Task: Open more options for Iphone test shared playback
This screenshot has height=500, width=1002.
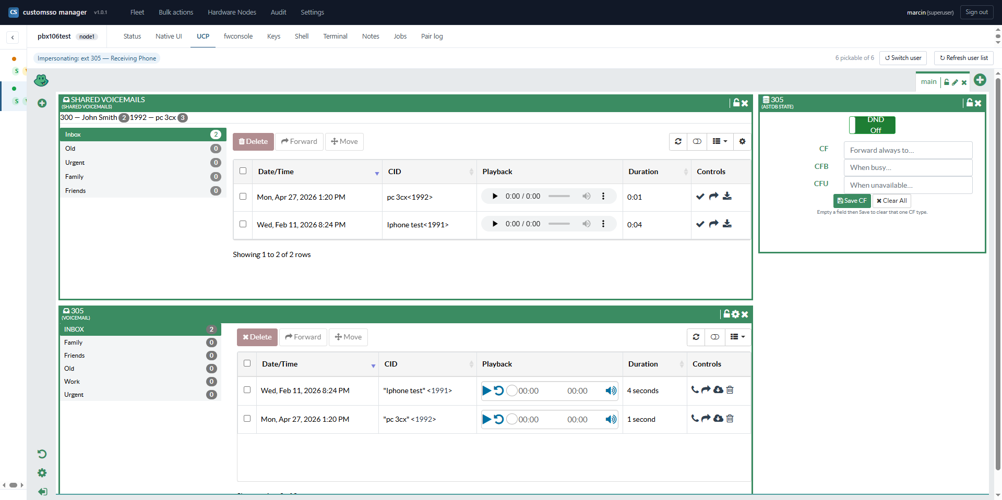Action: [603, 224]
